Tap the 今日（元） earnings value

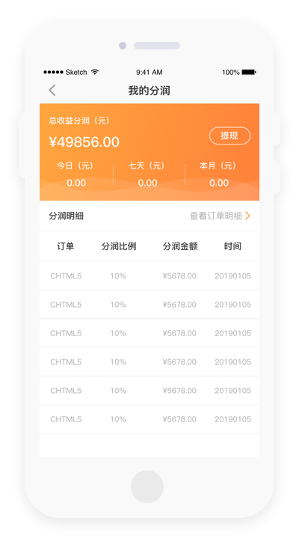76,183
